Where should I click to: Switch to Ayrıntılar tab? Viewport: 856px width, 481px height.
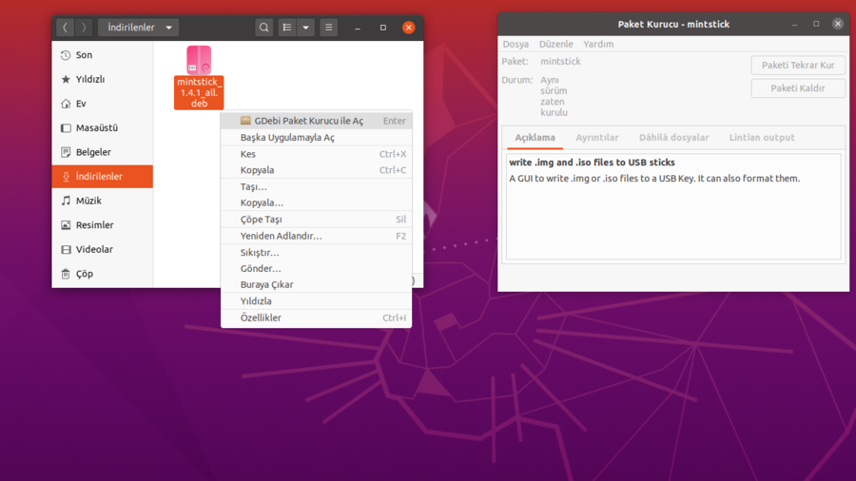point(597,138)
